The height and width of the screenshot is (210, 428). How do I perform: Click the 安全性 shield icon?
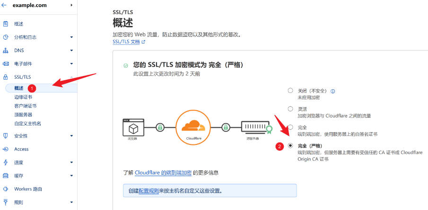tap(5, 135)
